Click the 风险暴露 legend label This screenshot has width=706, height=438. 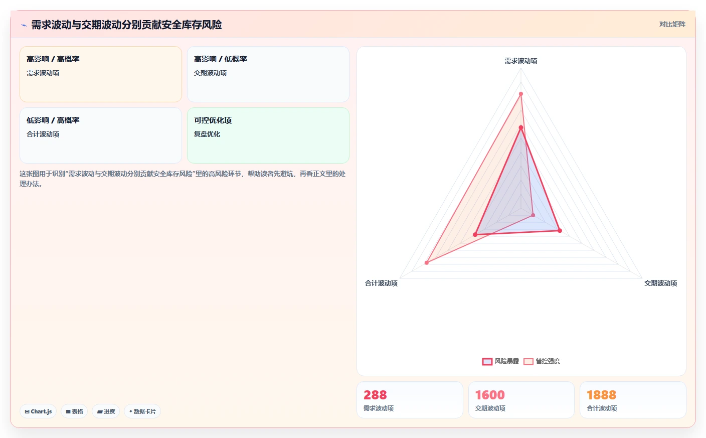(506, 361)
